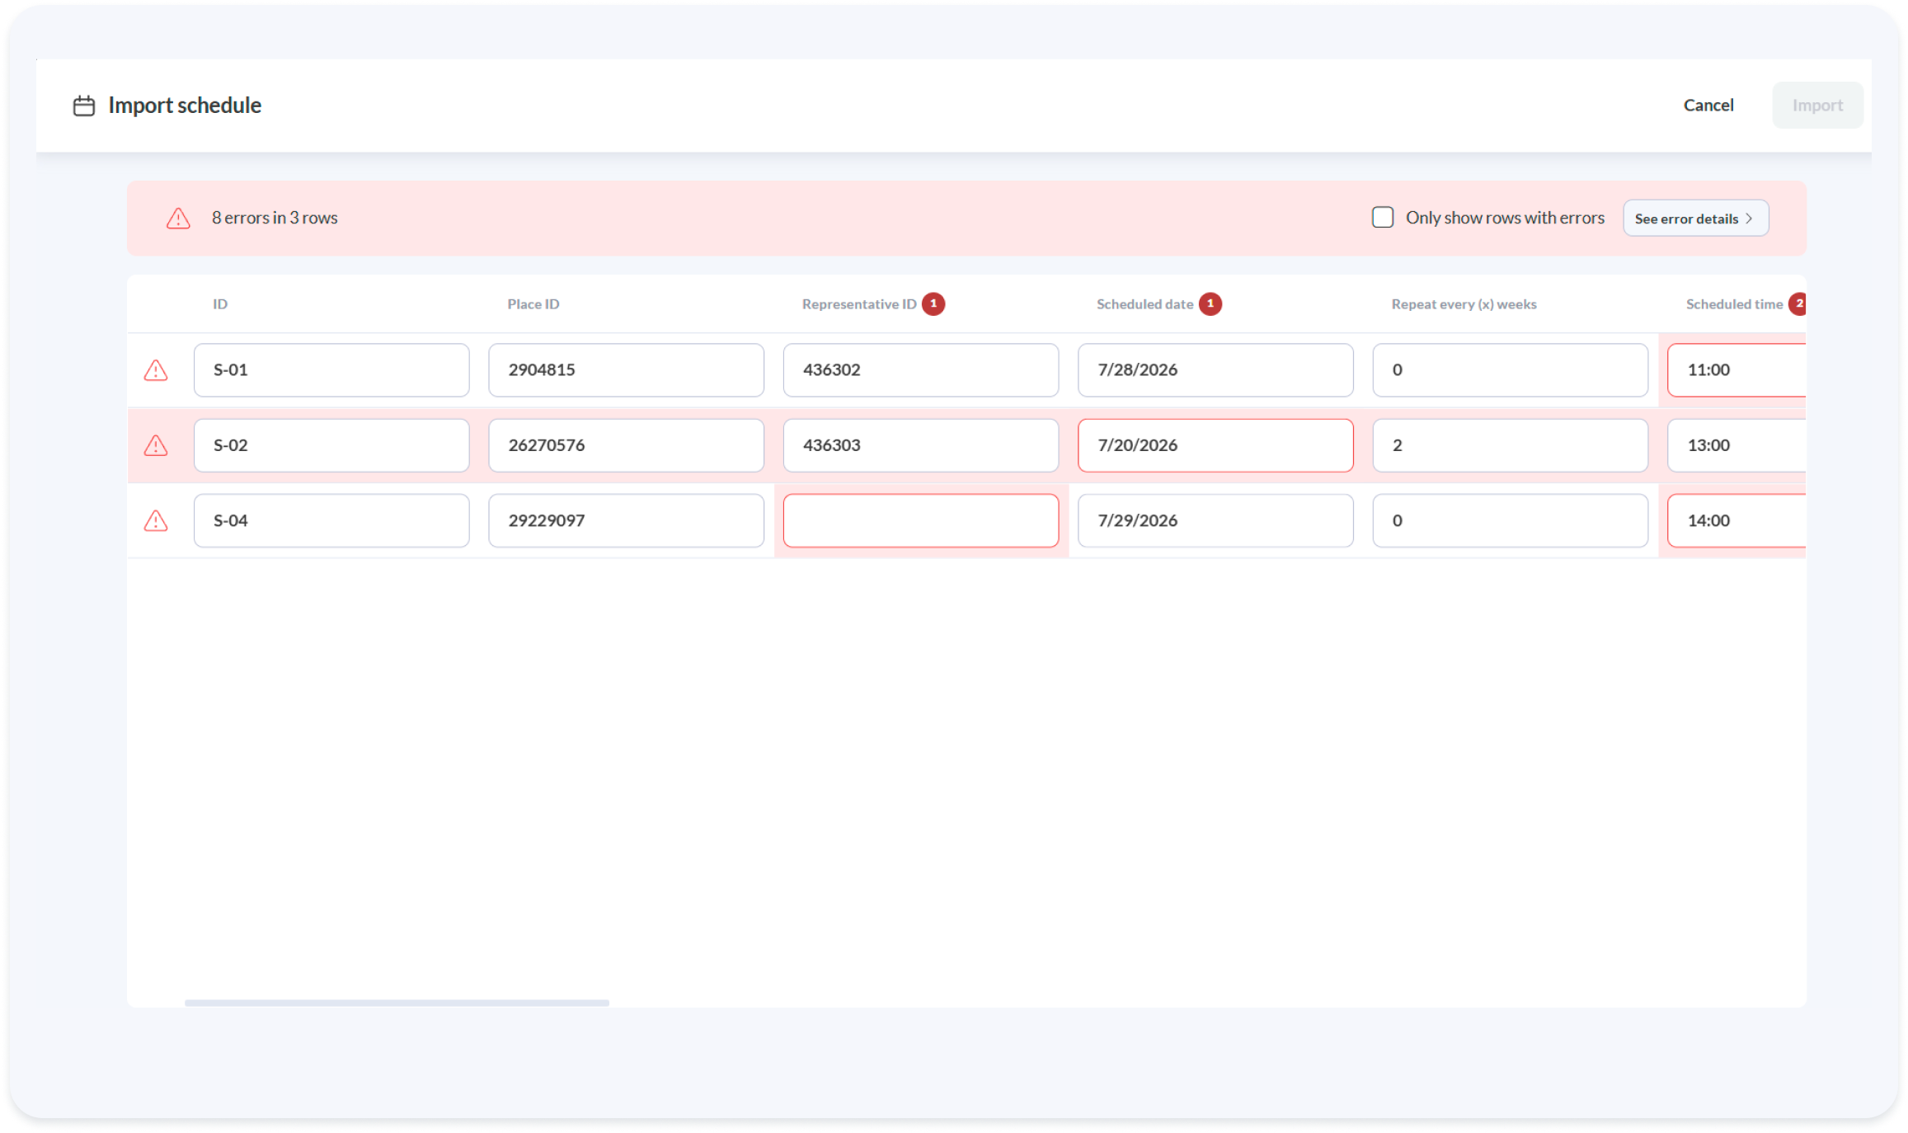Screen dimensions: 1908x1133
Task: Click the disabled Import button
Action: (1817, 106)
